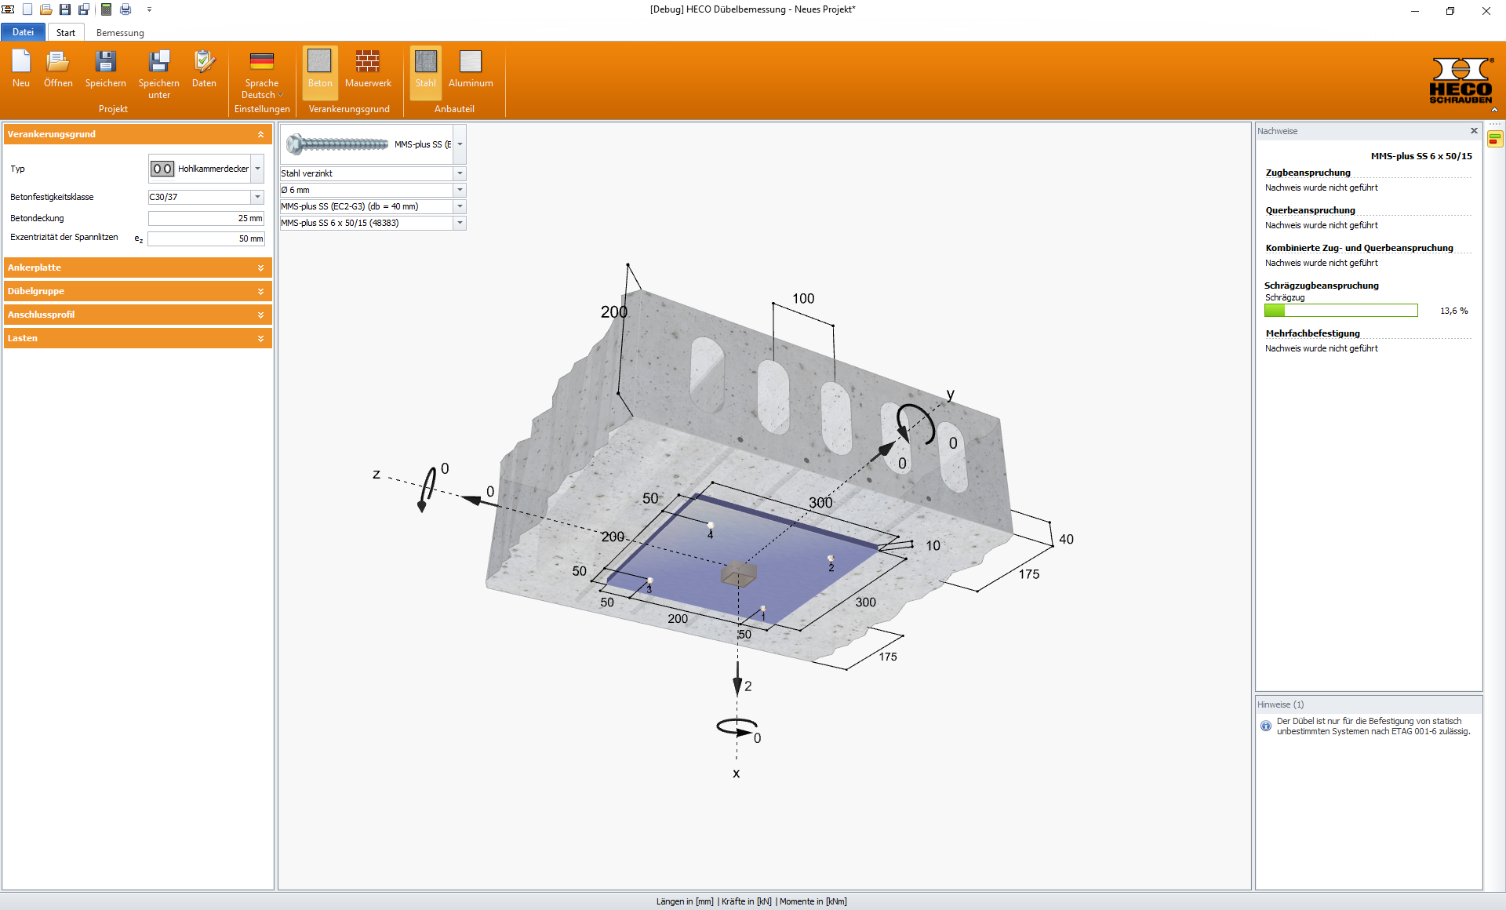Click quick-access Save floppy icon
1506x910 pixels.
click(65, 9)
